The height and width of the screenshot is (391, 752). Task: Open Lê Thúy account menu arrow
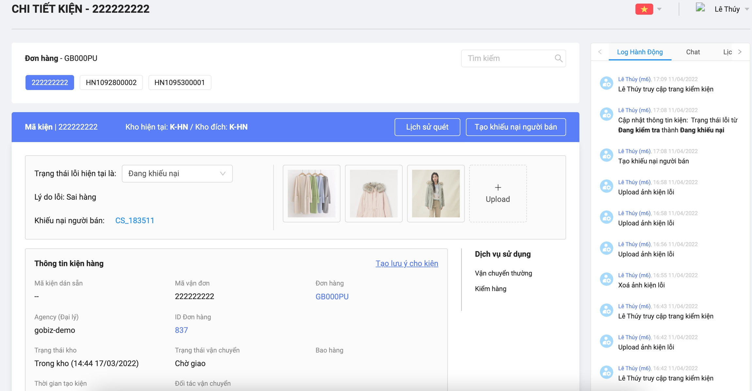click(x=747, y=9)
